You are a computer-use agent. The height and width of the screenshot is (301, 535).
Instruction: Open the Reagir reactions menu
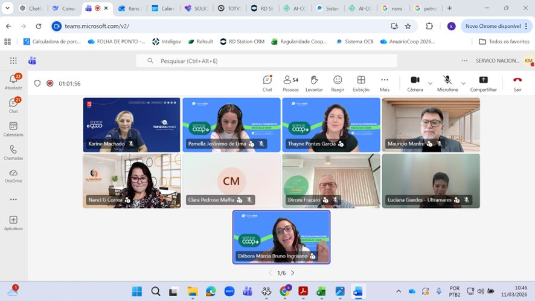click(x=338, y=83)
